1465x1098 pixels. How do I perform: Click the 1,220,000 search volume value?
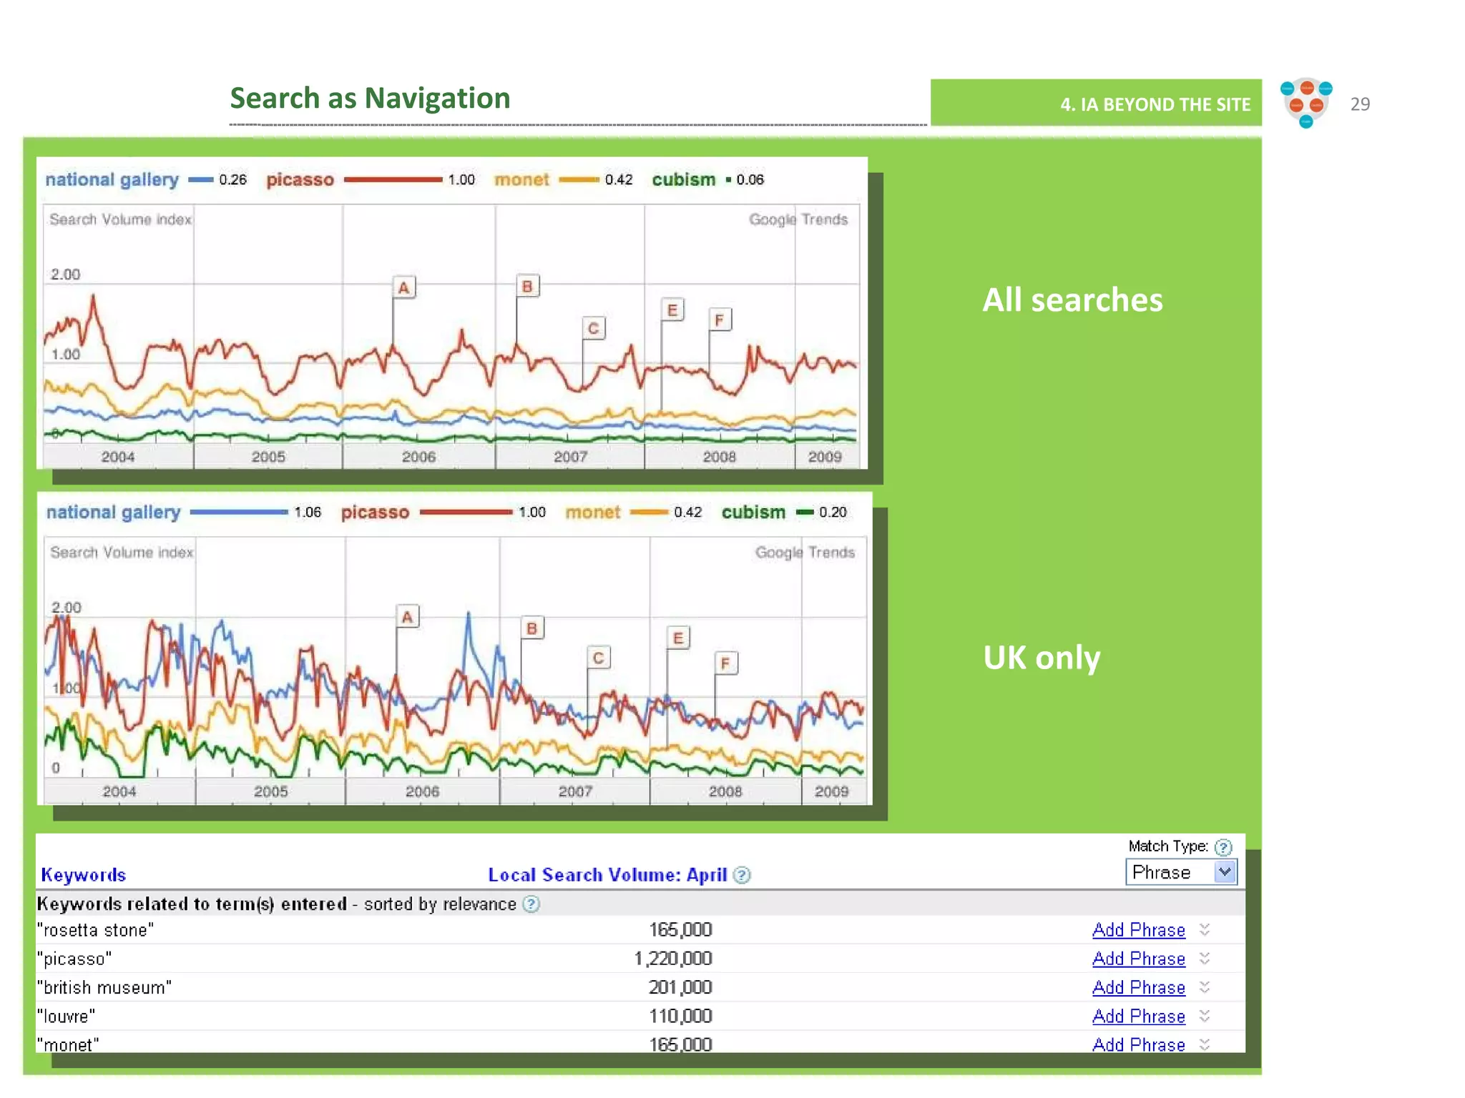pyautogui.click(x=673, y=959)
